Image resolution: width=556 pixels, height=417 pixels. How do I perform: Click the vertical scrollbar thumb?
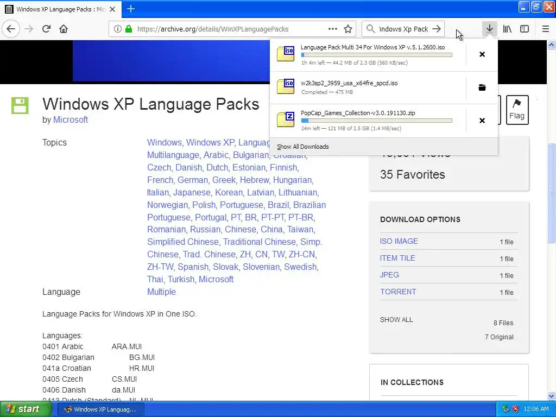pos(551,193)
